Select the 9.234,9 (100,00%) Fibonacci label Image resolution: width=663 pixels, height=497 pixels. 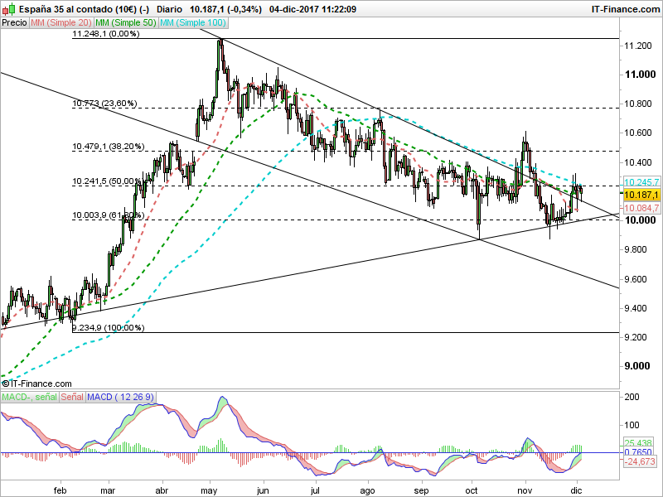pos(109,327)
